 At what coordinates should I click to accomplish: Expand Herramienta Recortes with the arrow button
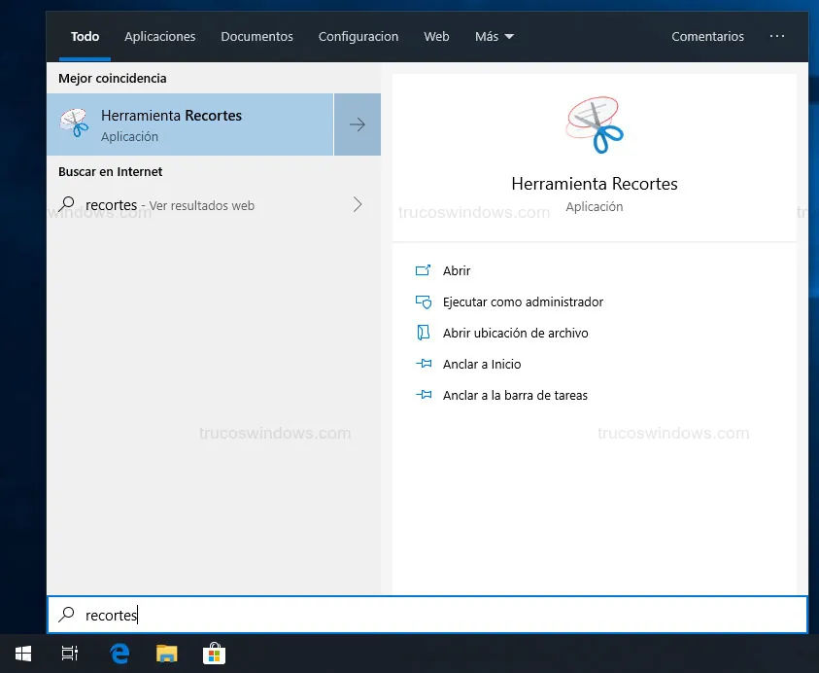click(x=358, y=124)
